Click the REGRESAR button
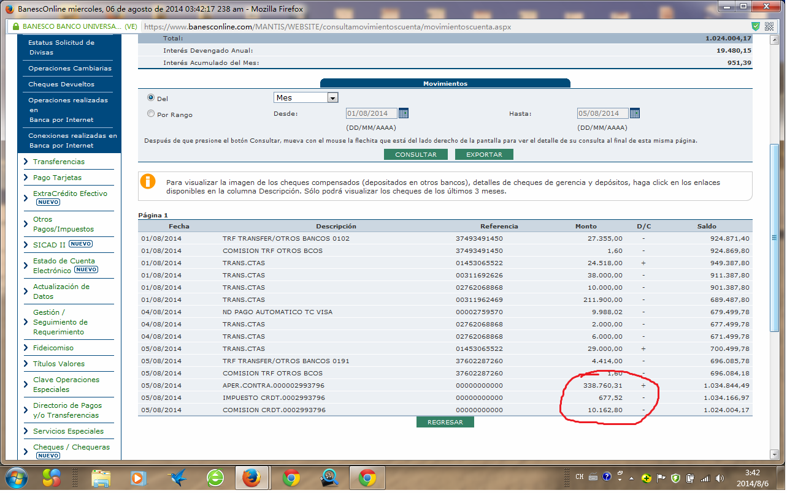The height and width of the screenshot is (493, 787). click(445, 422)
